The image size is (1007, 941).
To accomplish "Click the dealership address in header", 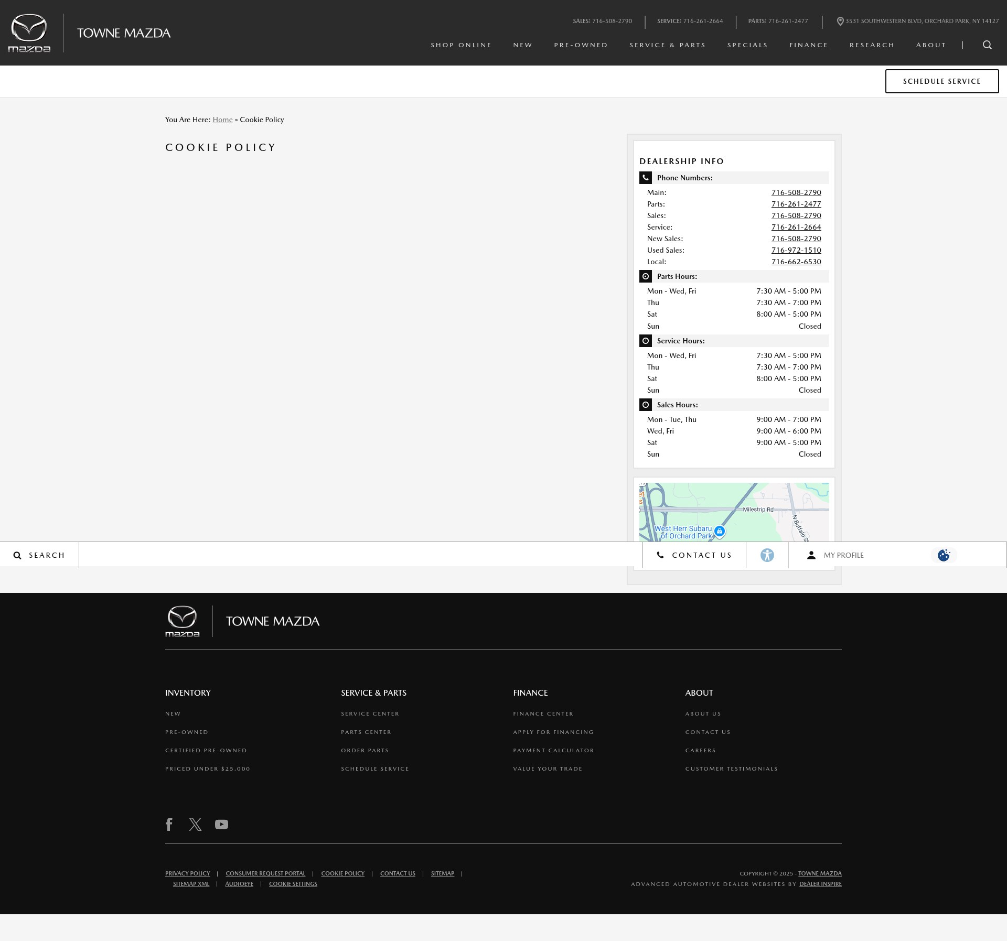I will (x=922, y=21).
